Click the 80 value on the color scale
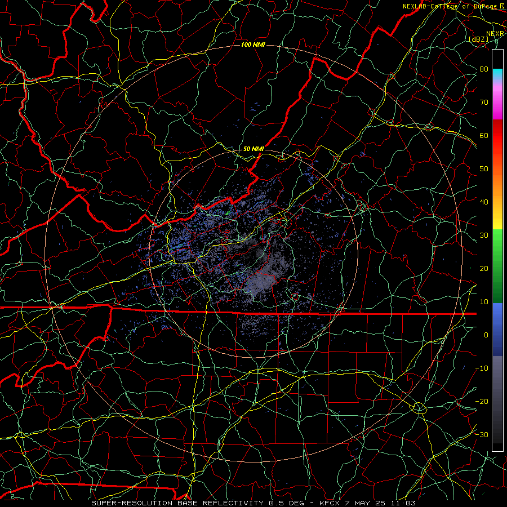The image size is (507, 507). (484, 69)
